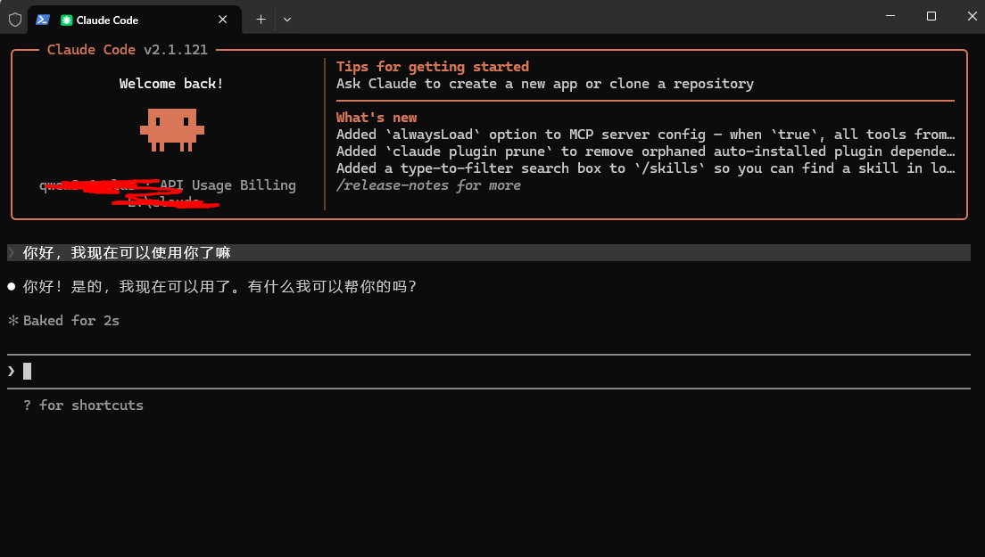Click the green Claude icon on tab
Screen dimensions: 985x557
point(66,20)
